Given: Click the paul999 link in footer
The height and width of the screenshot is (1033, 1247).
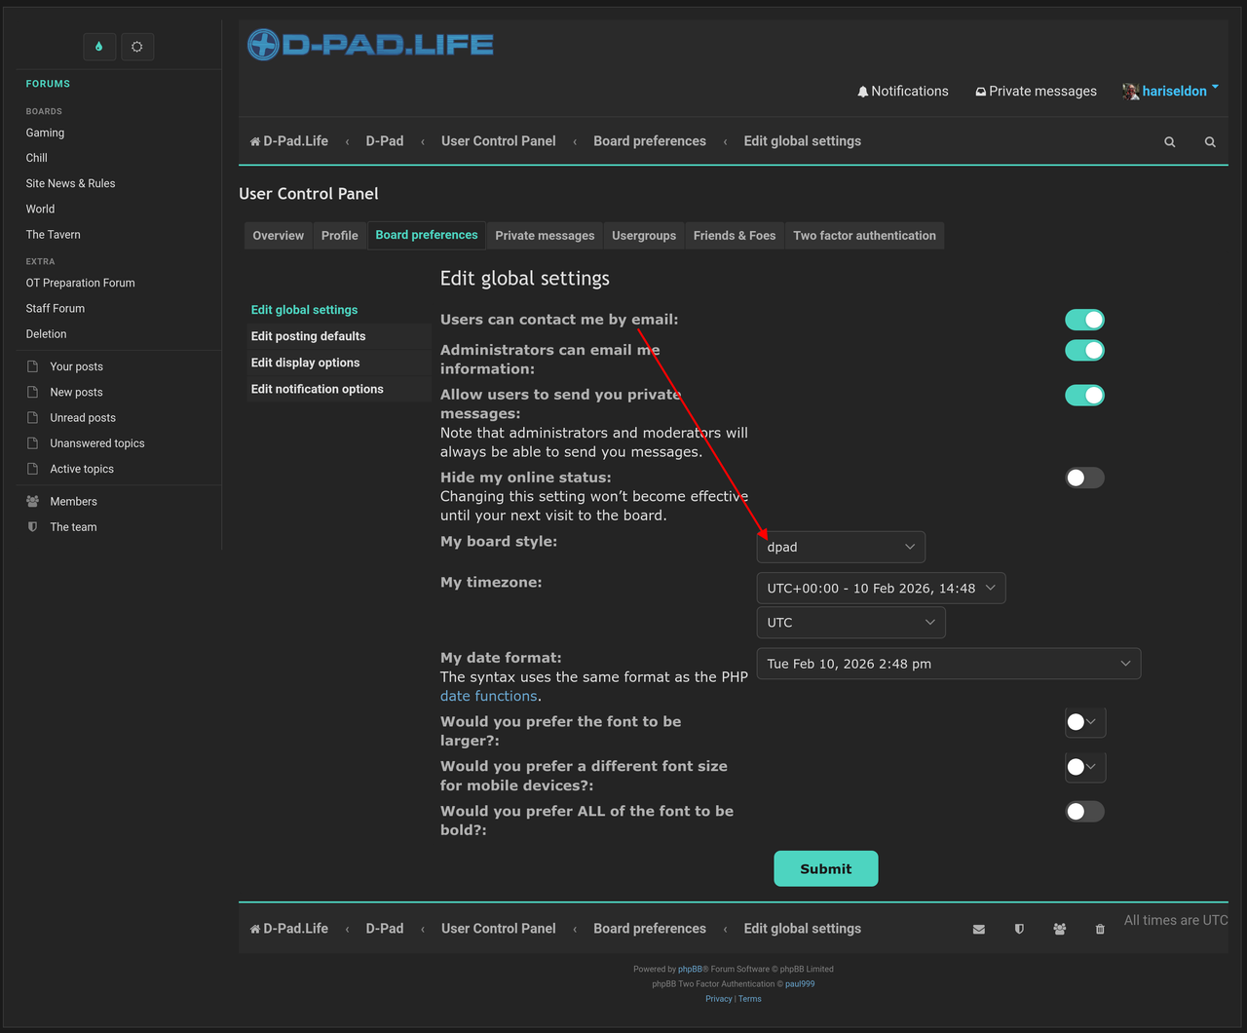Looking at the screenshot, I should click(x=800, y=984).
